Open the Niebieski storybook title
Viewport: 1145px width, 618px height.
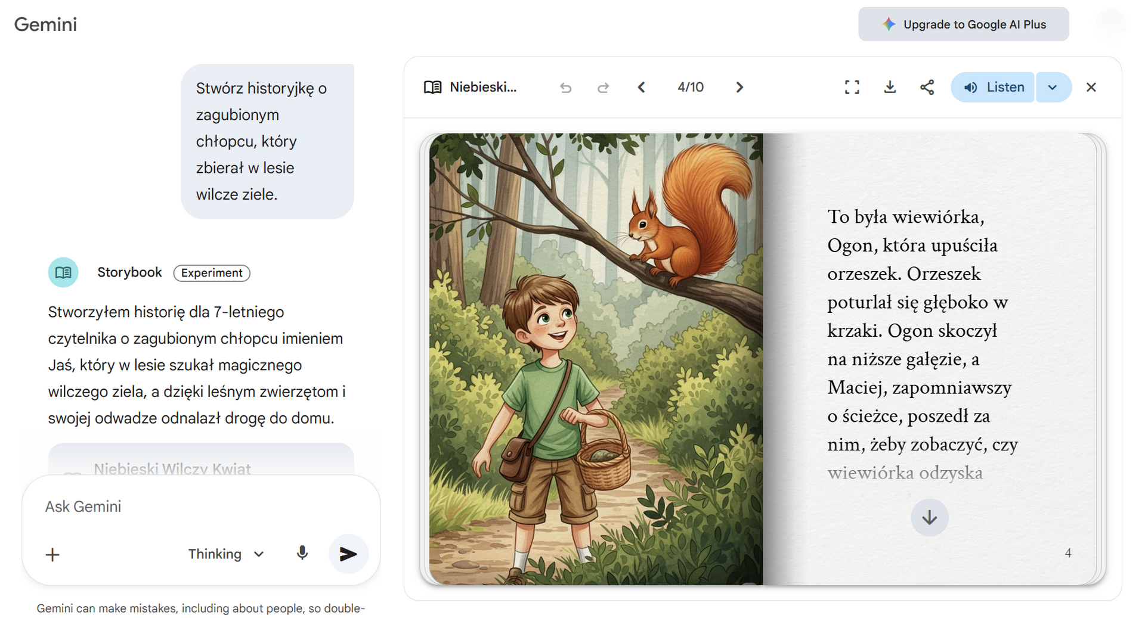471,88
